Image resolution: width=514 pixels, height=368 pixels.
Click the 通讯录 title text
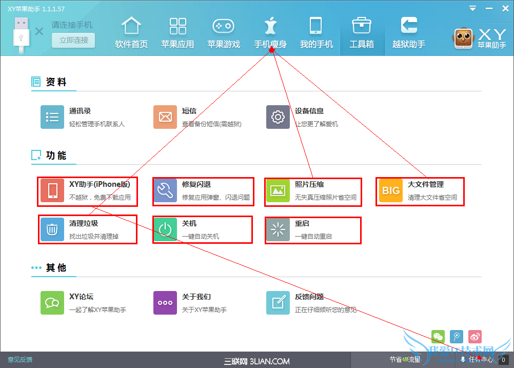pos(80,111)
